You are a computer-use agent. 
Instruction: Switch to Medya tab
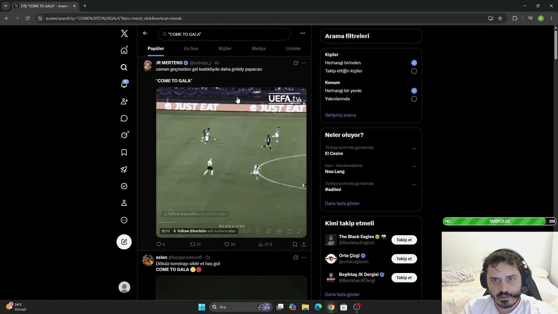(x=259, y=48)
